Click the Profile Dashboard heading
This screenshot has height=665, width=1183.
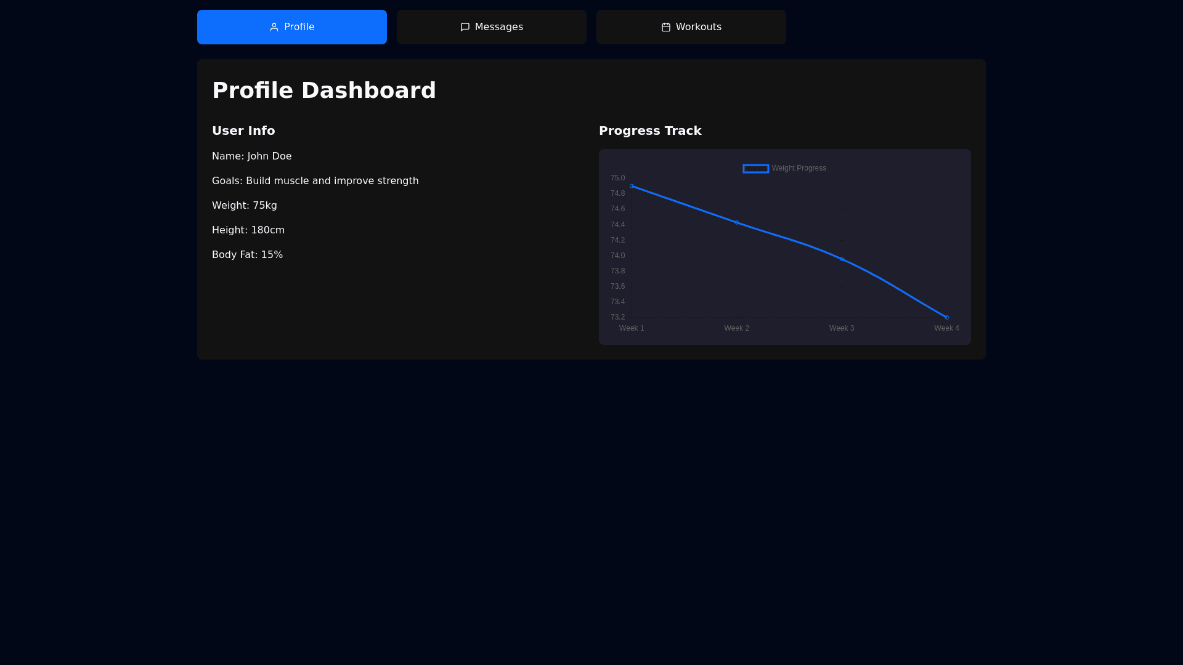click(x=324, y=91)
